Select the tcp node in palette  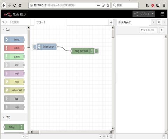tap(14, 99)
